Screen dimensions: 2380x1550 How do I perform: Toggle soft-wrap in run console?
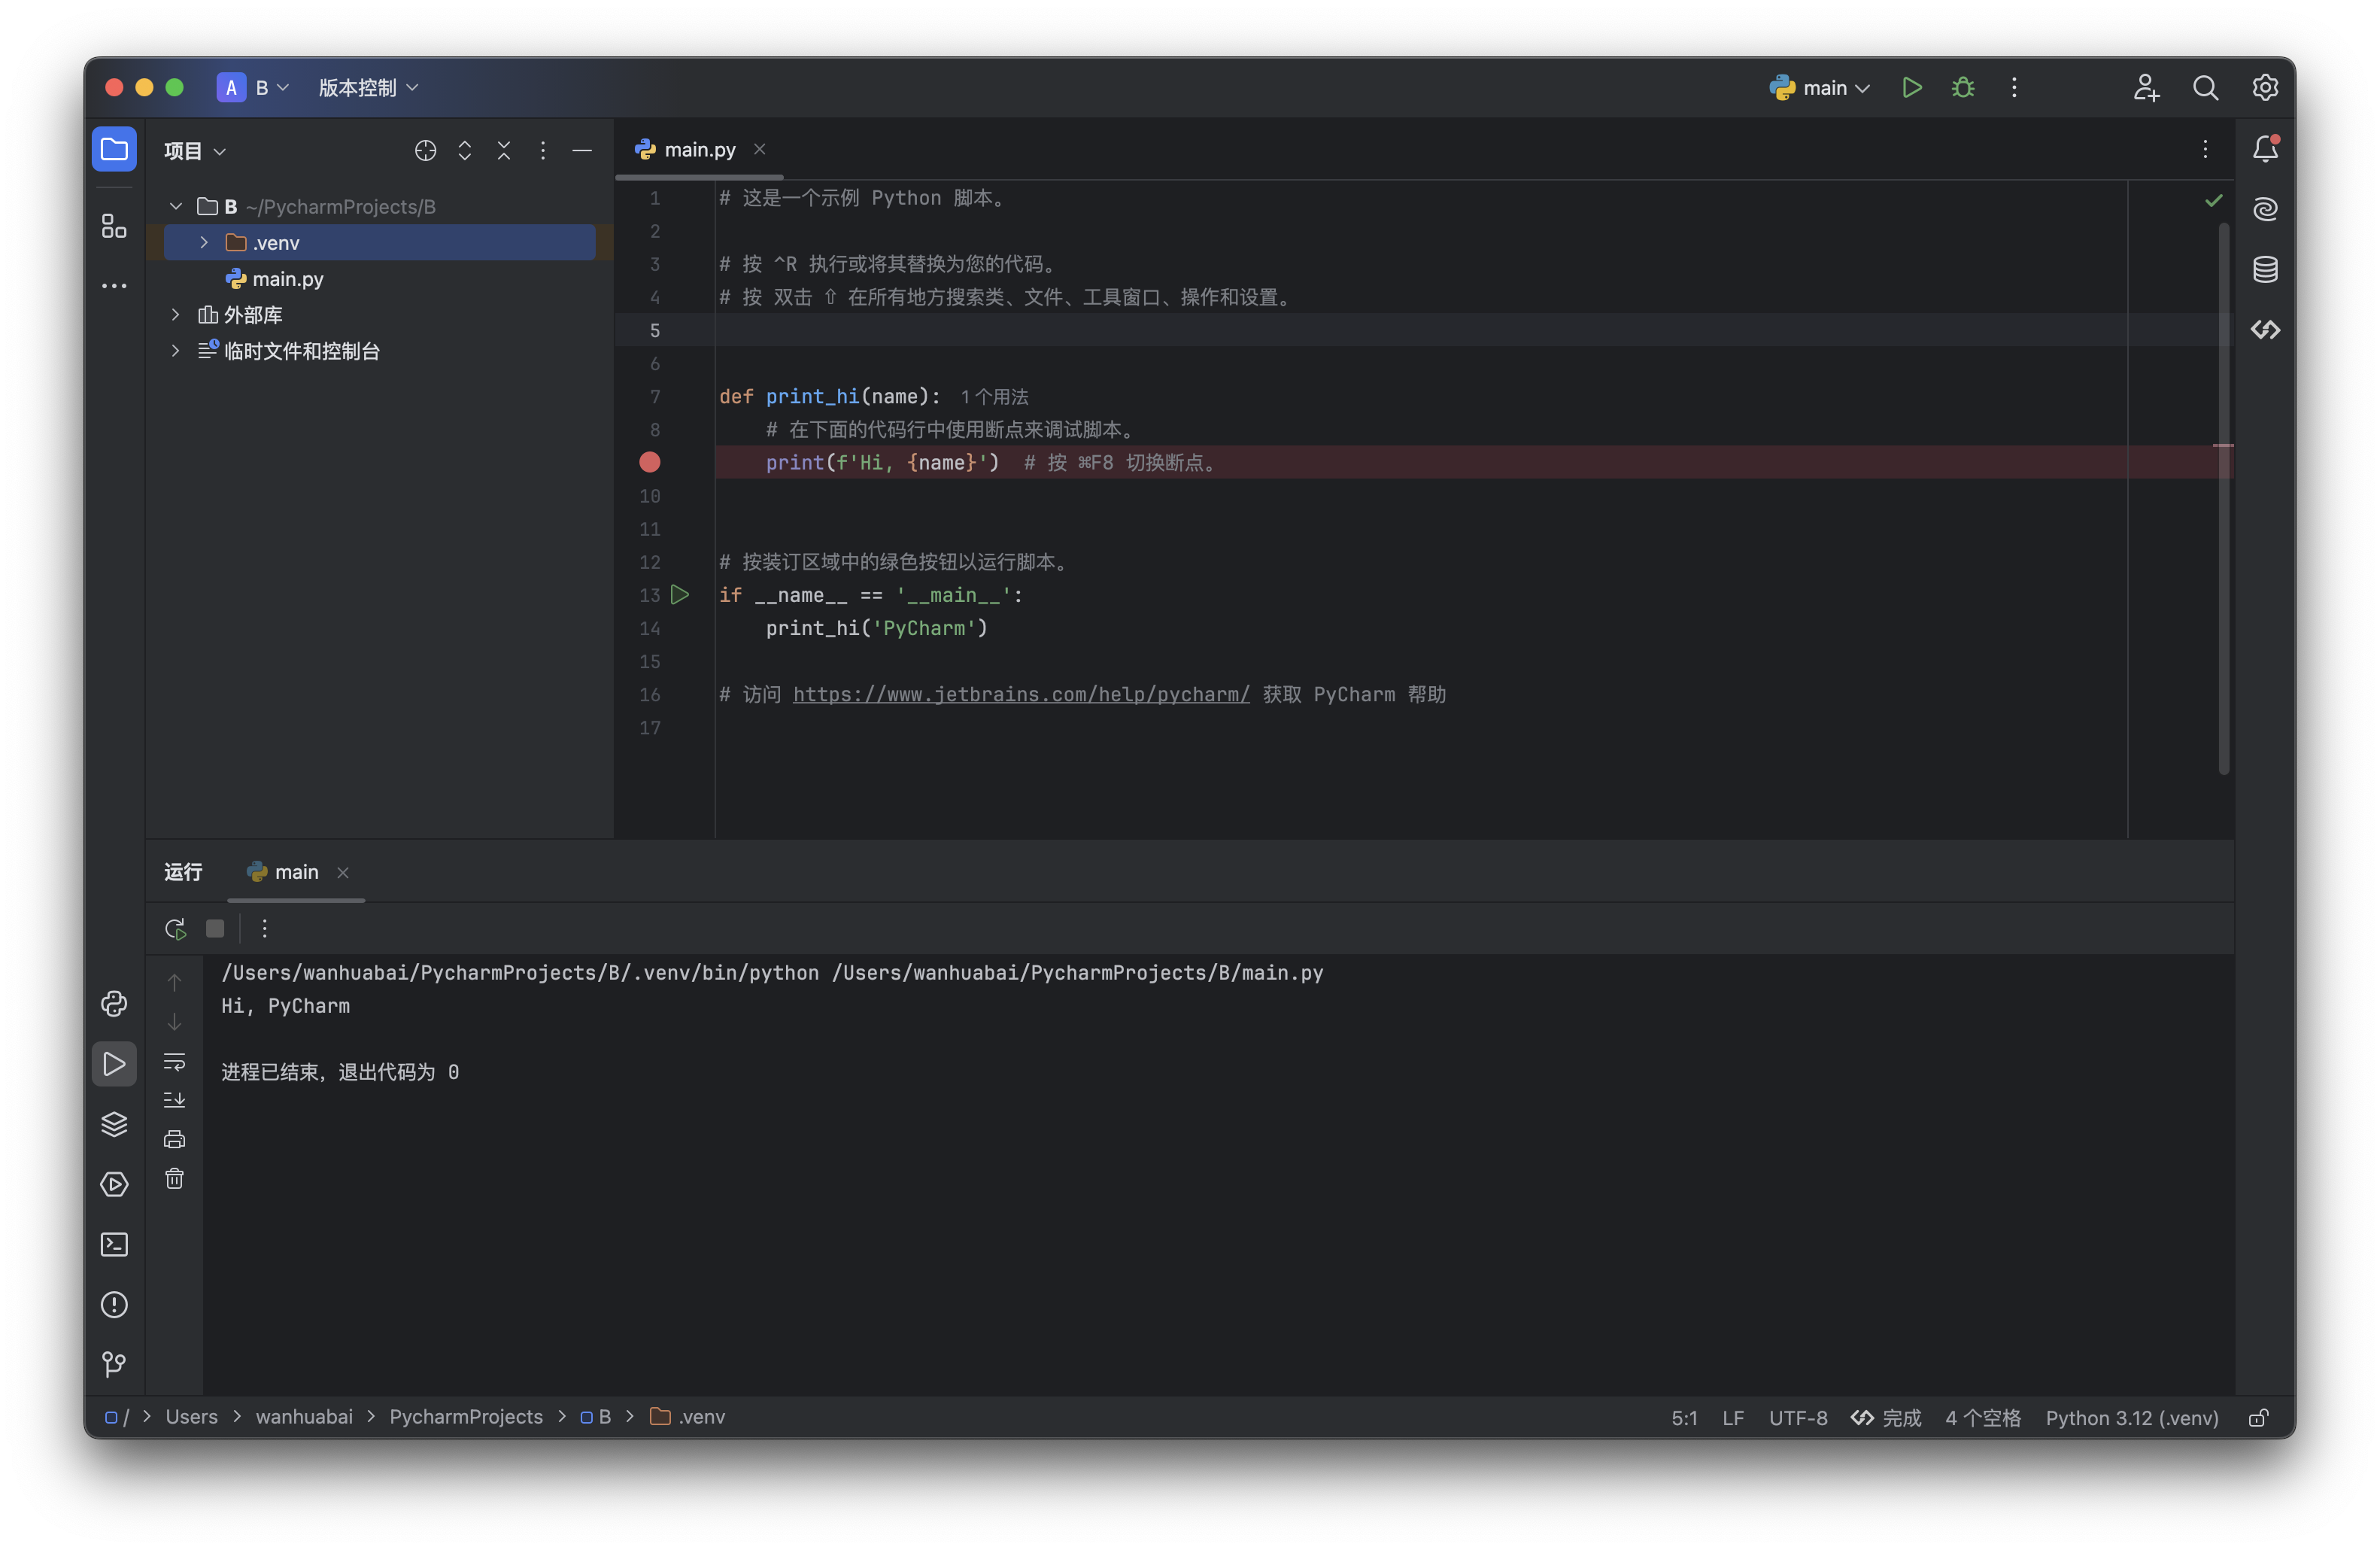pyautogui.click(x=174, y=1061)
